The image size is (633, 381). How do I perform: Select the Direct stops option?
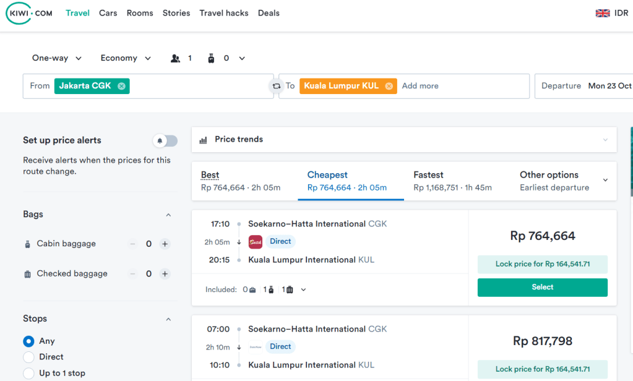pyautogui.click(x=28, y=357)
